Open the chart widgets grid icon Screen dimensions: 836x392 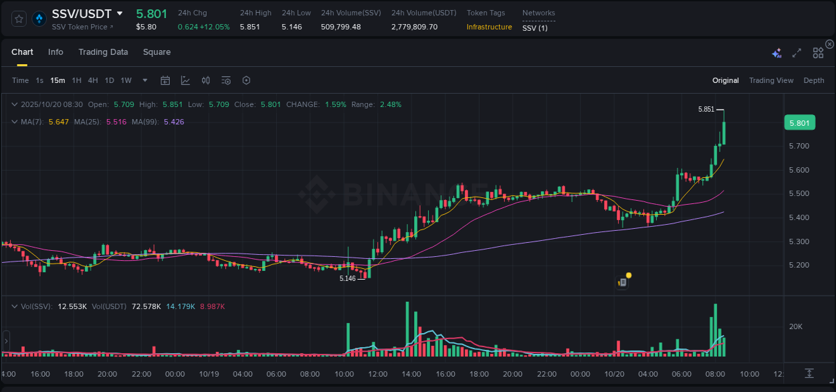[818, 52]
